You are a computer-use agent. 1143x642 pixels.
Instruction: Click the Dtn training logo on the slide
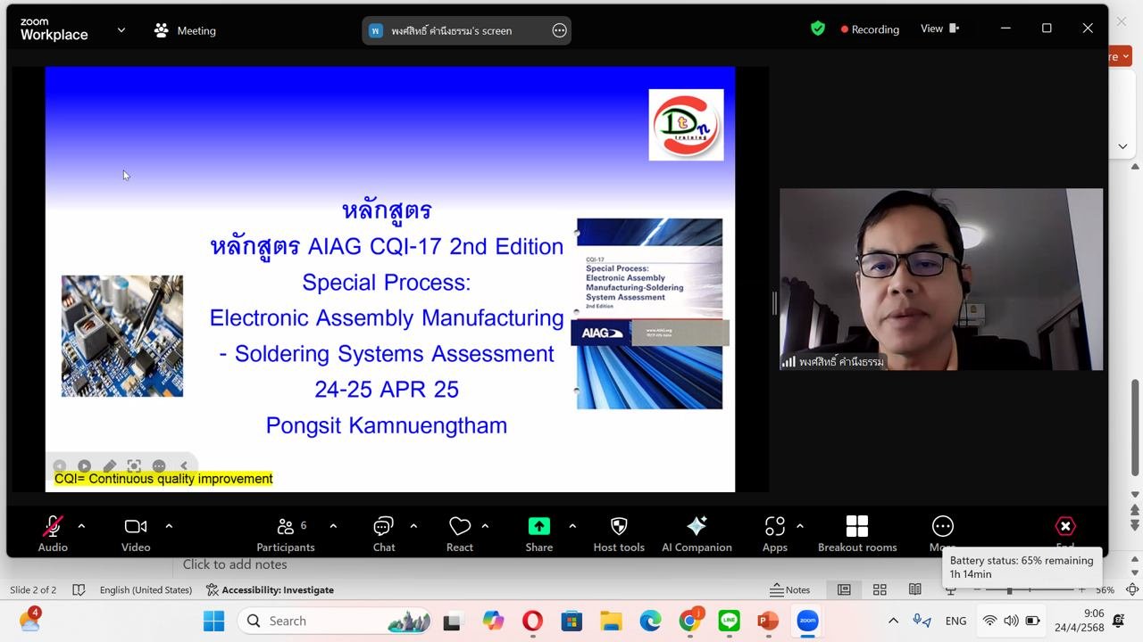[x=686, y=125]
